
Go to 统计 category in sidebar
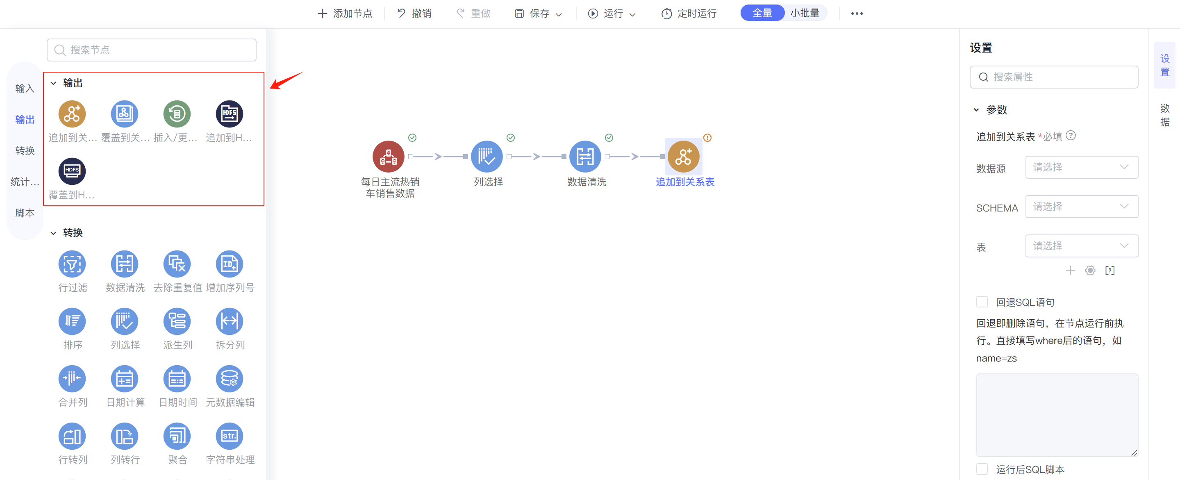[25, 182]
